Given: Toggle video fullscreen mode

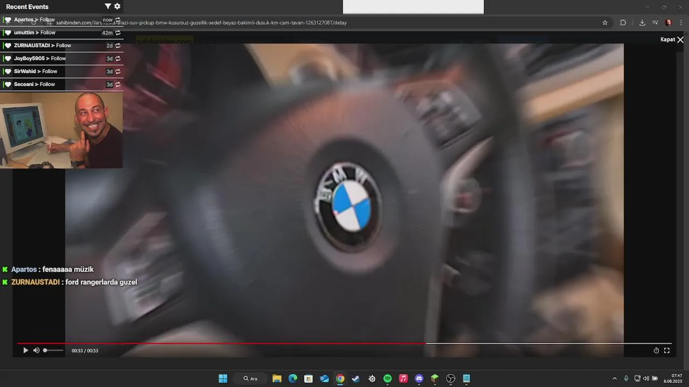Looking at the screenshot, I should (x=667, y=350).
